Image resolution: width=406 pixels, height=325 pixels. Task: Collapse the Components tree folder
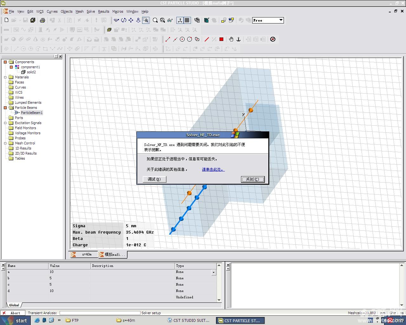[x=5, y=62]
